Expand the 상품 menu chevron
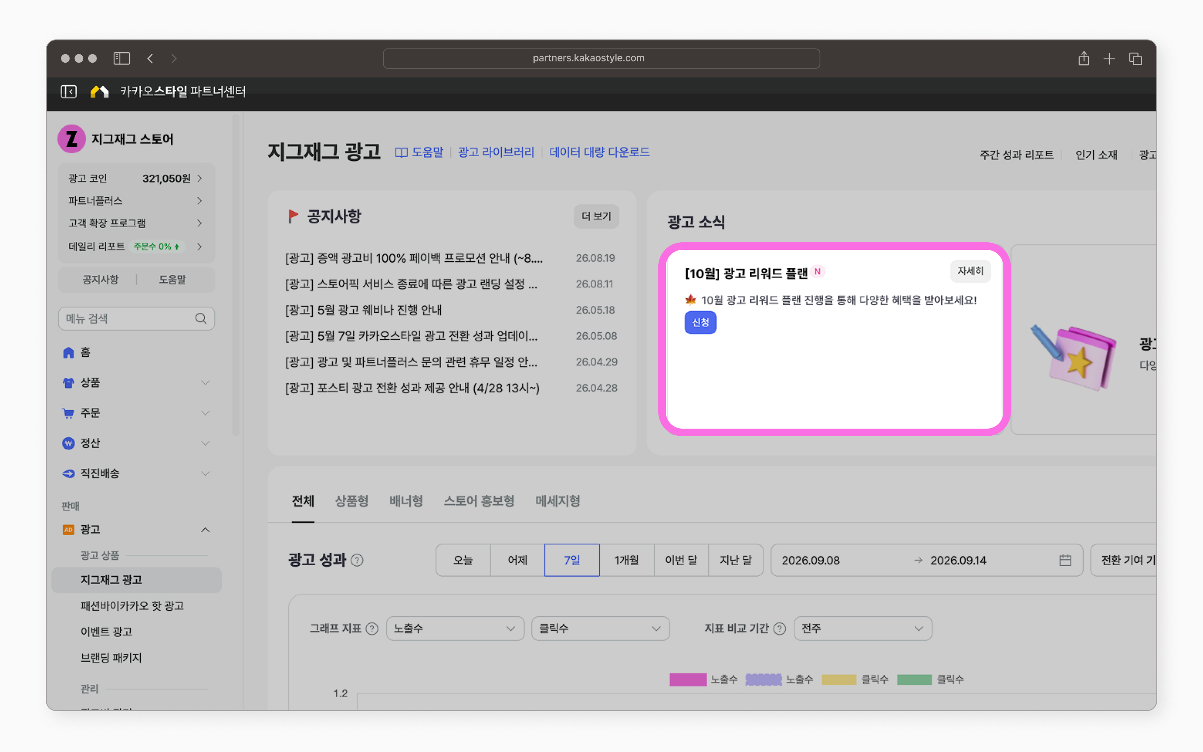The width and height of the screenshot is (1203, 752). point(206,382)
